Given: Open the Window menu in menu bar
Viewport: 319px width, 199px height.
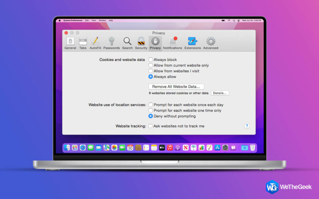Looking at the screenshot, I should [102, 21].
